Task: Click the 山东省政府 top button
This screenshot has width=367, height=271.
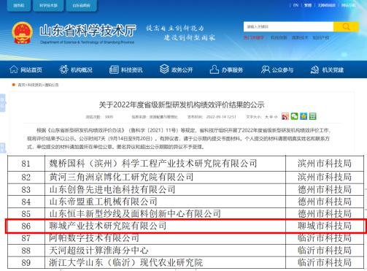Action: [82, 5]
